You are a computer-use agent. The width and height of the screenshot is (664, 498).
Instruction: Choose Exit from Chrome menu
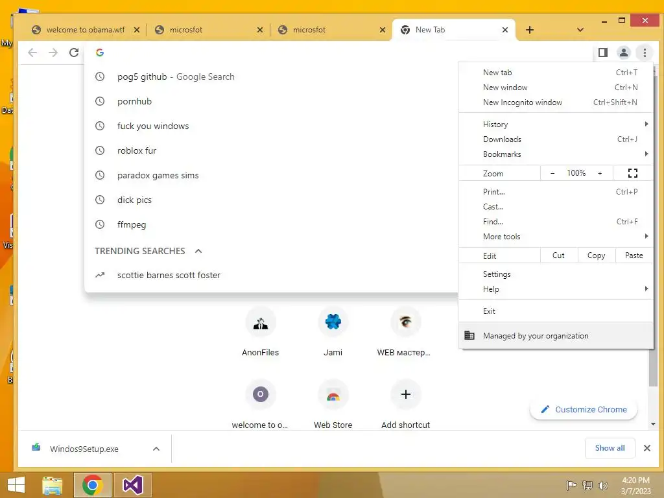556,311
